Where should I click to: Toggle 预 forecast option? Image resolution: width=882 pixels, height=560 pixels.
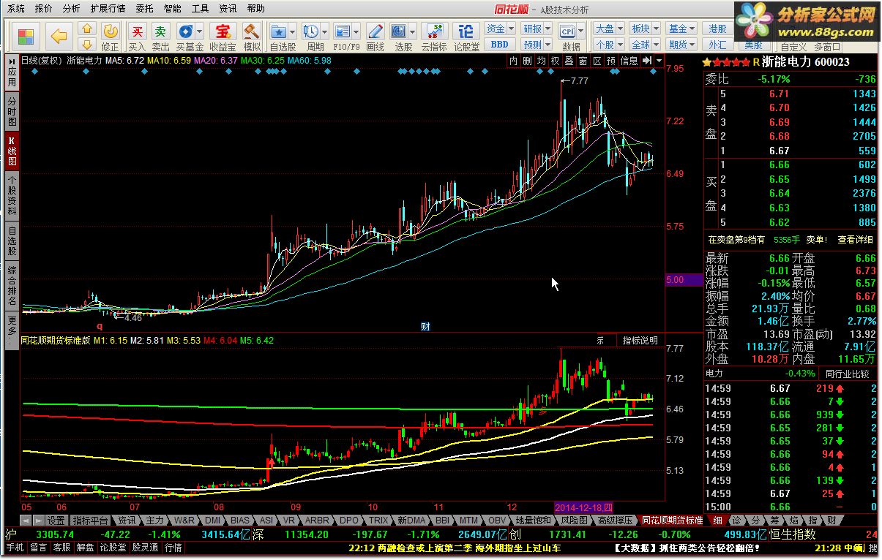tap(610, 61)
